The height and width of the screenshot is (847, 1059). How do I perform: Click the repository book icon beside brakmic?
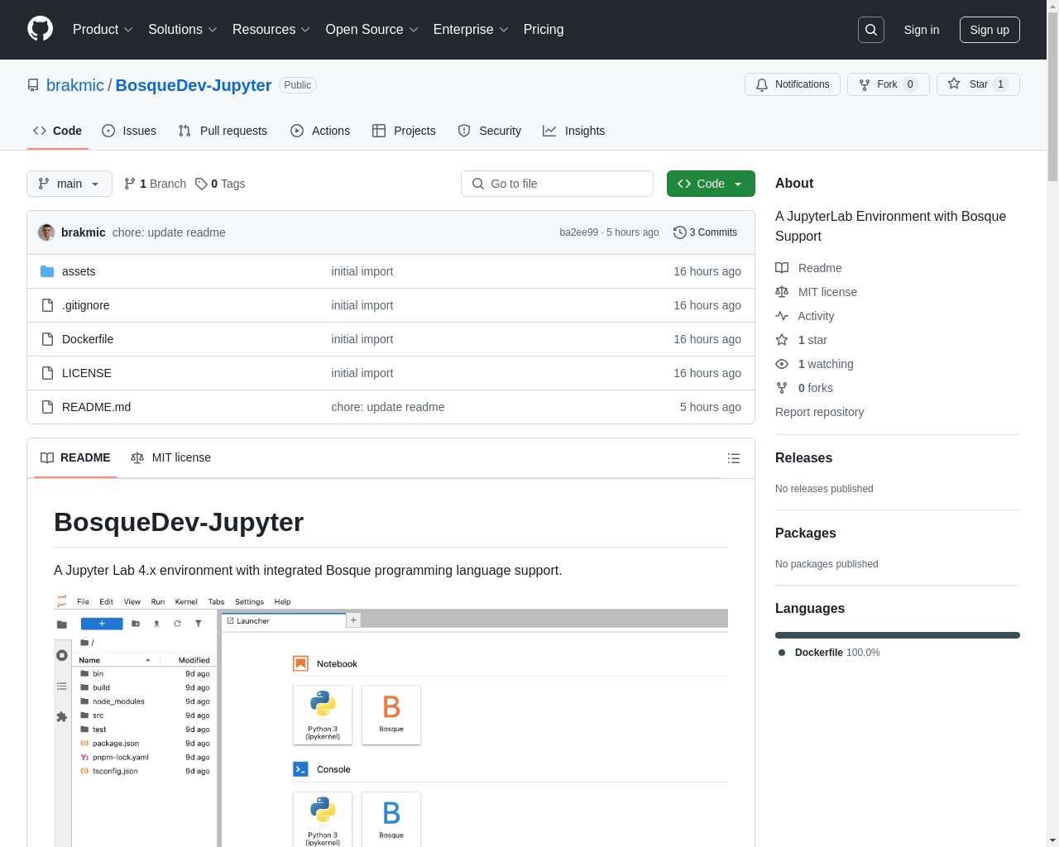(x=33, y=85)
